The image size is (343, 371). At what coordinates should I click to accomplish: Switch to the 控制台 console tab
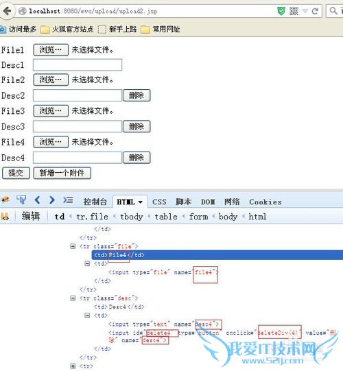[95, 202]
